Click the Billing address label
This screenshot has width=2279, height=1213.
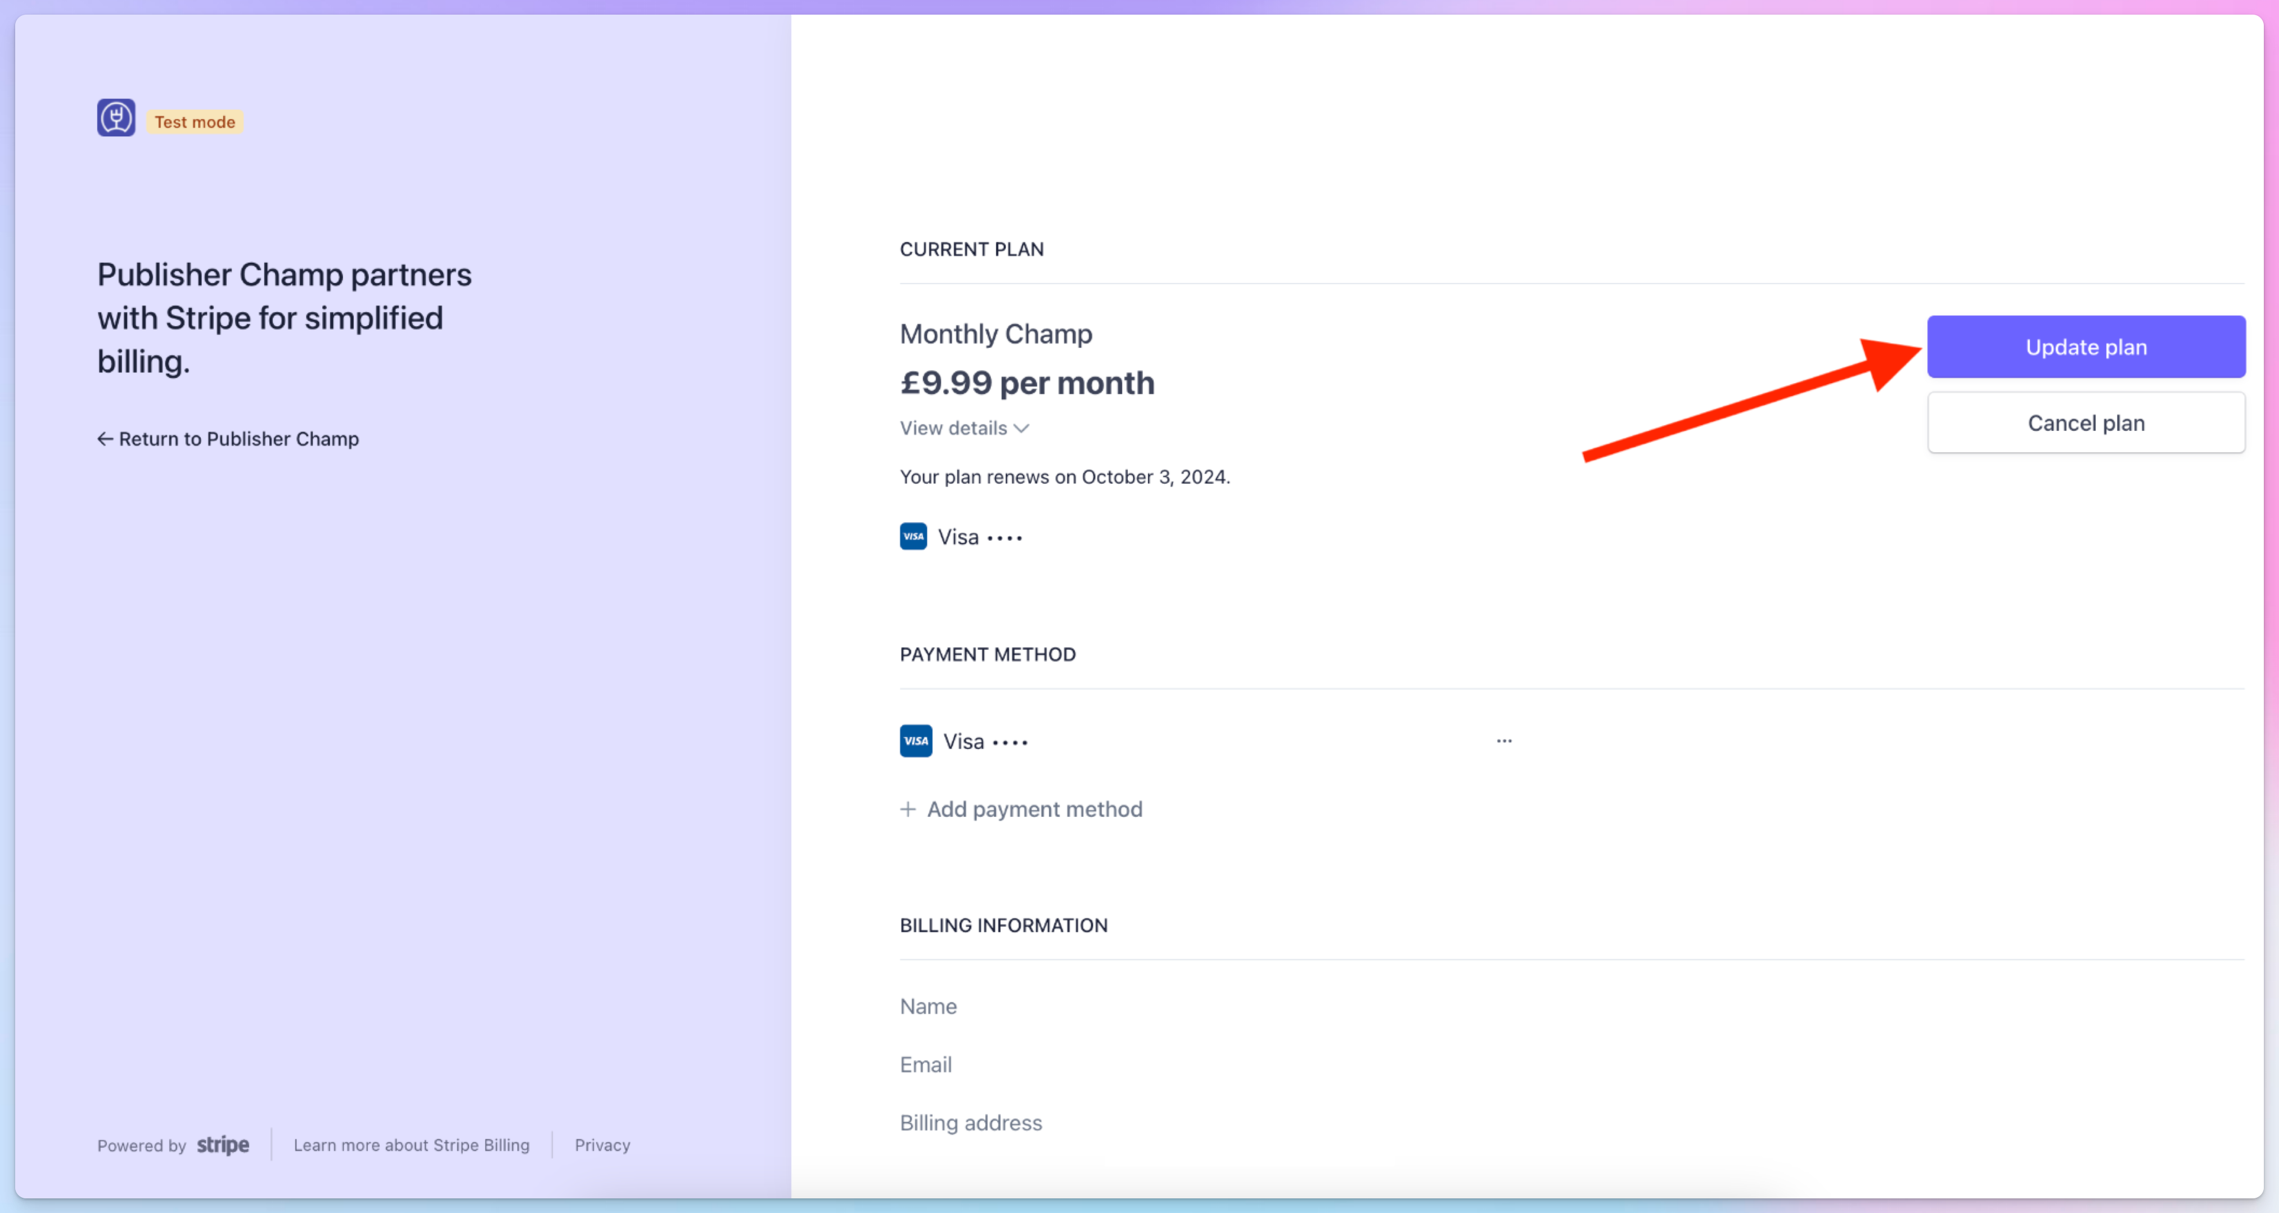[x=971, y=1124]
